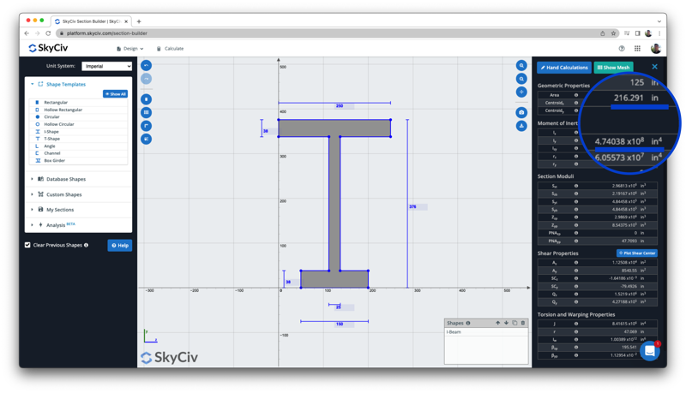
Task: Click the browser address bar
Action: tap(328, 33)
